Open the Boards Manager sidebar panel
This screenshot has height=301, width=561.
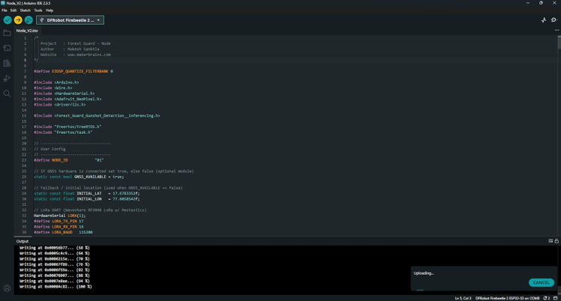pos(7,48)
